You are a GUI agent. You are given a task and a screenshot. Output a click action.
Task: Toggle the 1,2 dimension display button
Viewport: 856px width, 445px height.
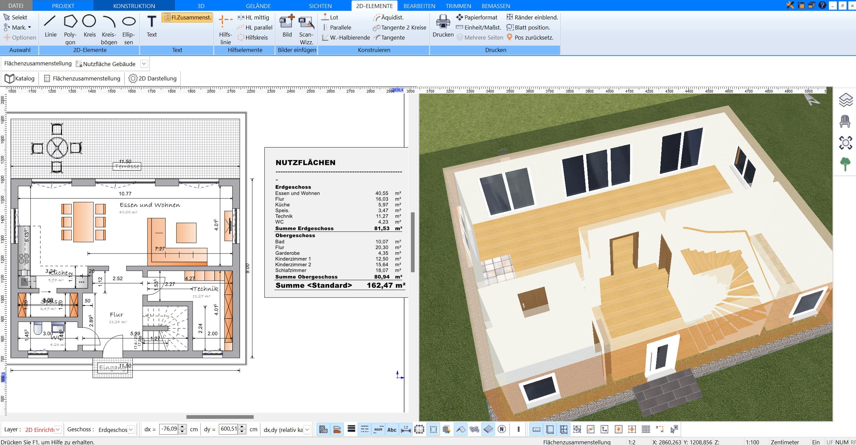tap(406, 429)
